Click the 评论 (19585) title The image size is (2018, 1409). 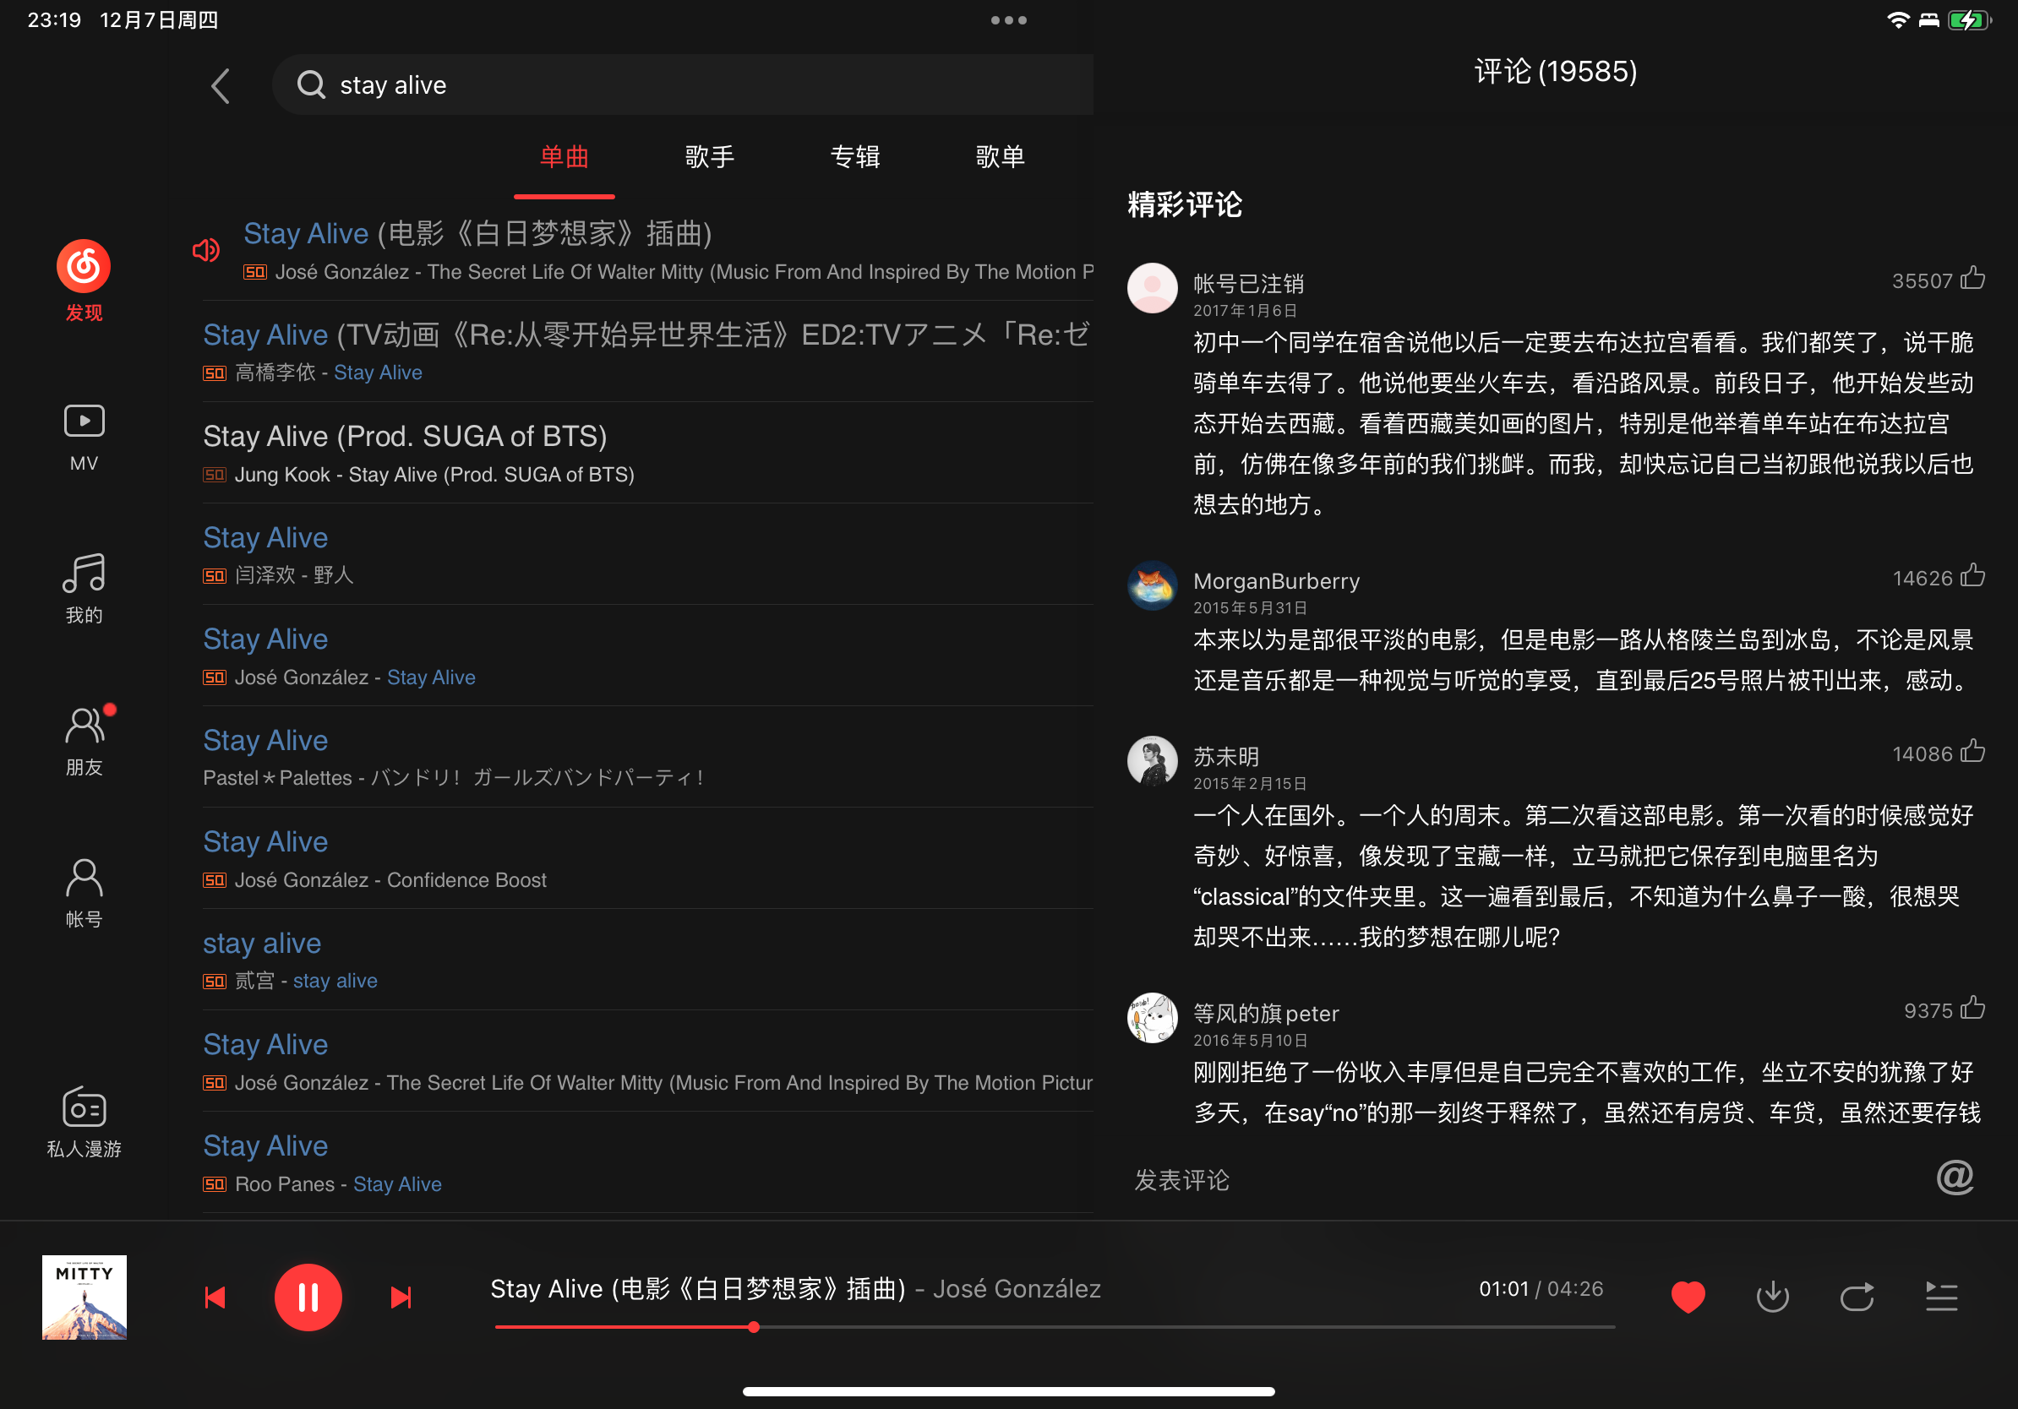coord(1555,72)
